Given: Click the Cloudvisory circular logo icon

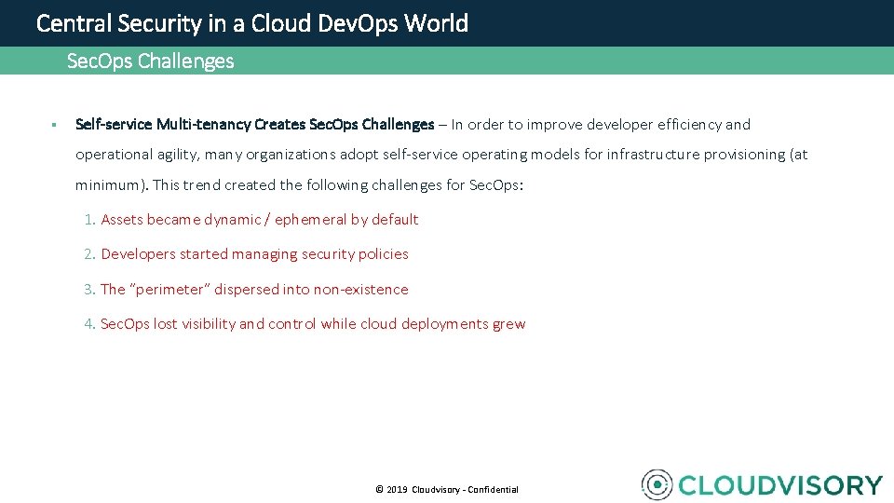Looking at the screenshot, I should [x=657, y=484].
